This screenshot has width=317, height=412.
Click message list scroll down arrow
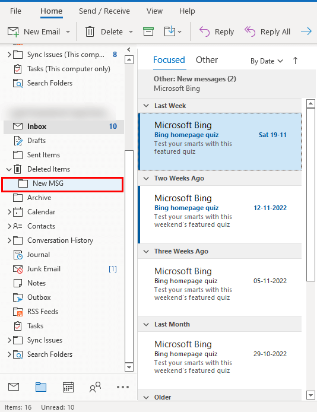tap(310, 395)
